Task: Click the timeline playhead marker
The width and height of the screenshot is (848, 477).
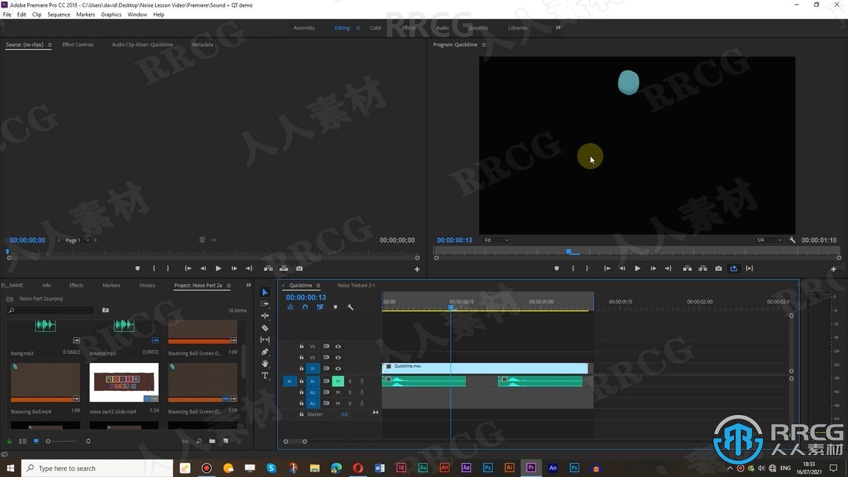Action: point(451,307)
